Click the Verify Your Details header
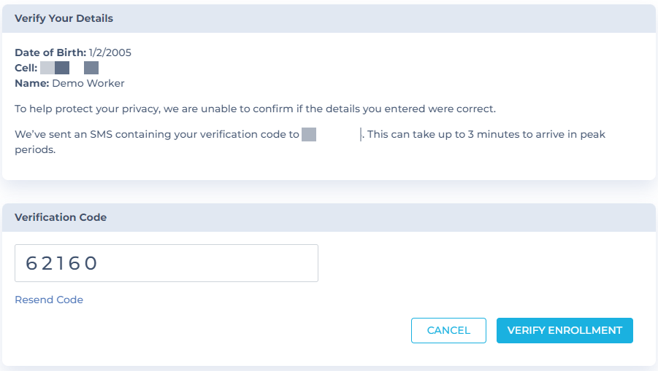This screenshot has height=371, width=658. tap(64, 18)
